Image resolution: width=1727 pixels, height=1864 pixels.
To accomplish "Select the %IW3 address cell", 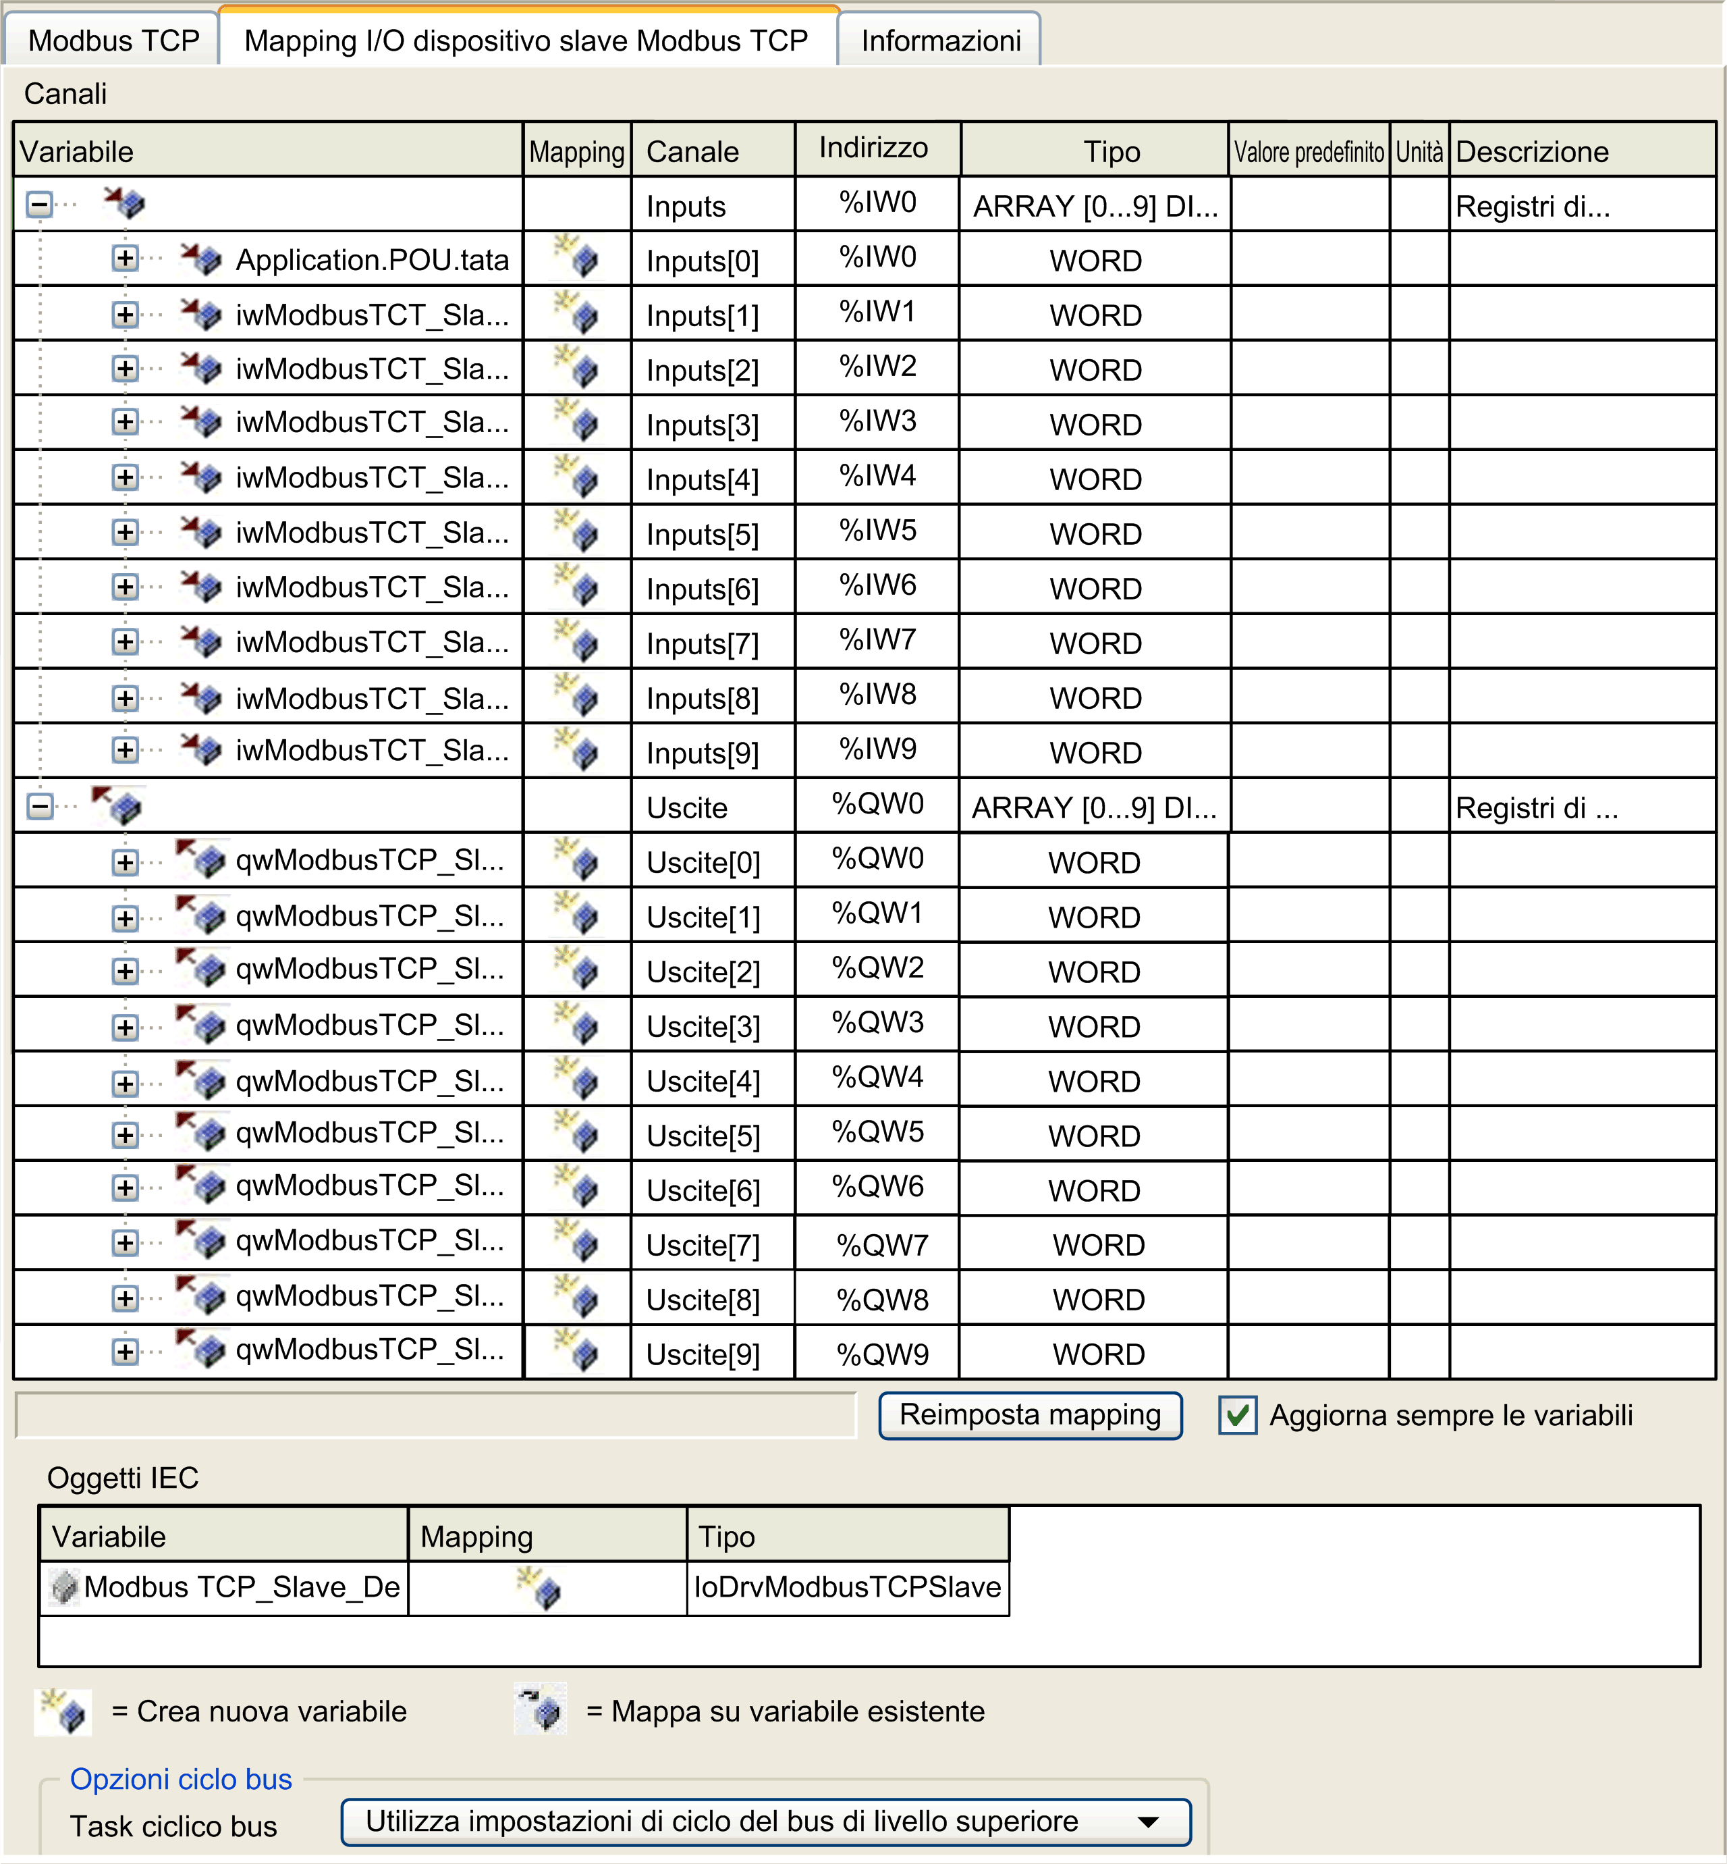I will coord(877,421).
